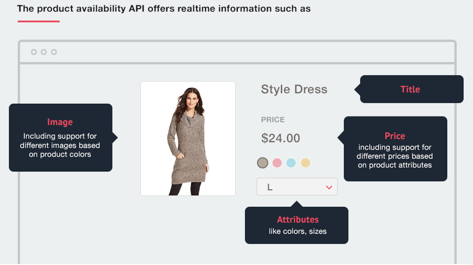Click the red underline beneath the heading
Viewport: 473px width, 265px height.
click(39, 21)
